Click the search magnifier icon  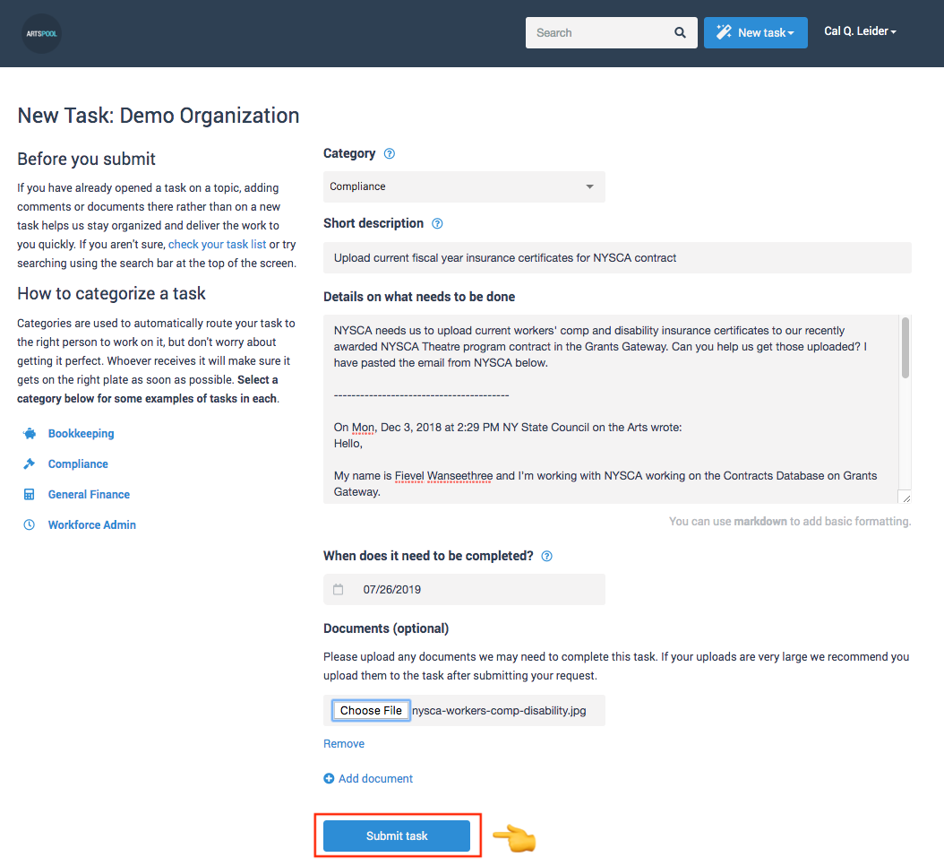click(x=680, y=32)
